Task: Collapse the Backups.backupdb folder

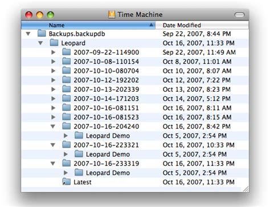Action: [28, 34]
